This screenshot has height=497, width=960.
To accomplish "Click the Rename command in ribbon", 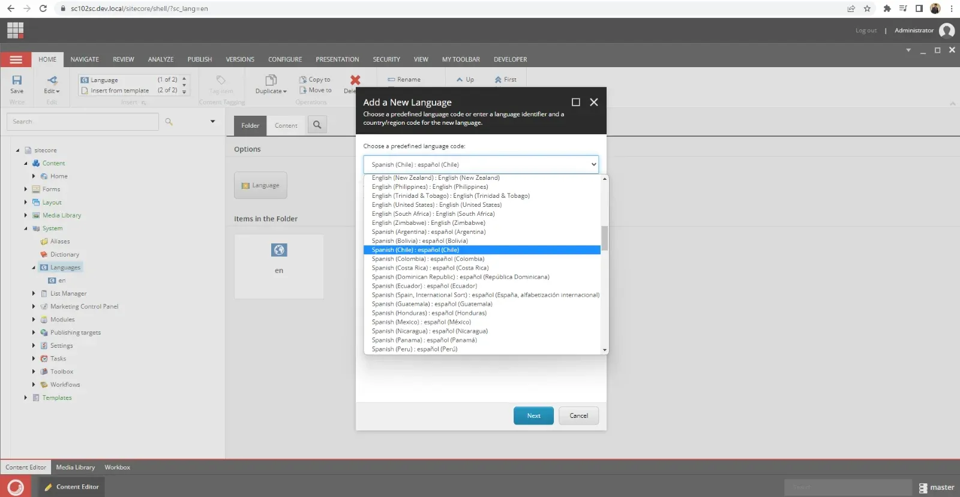I will tap(404, 79).
